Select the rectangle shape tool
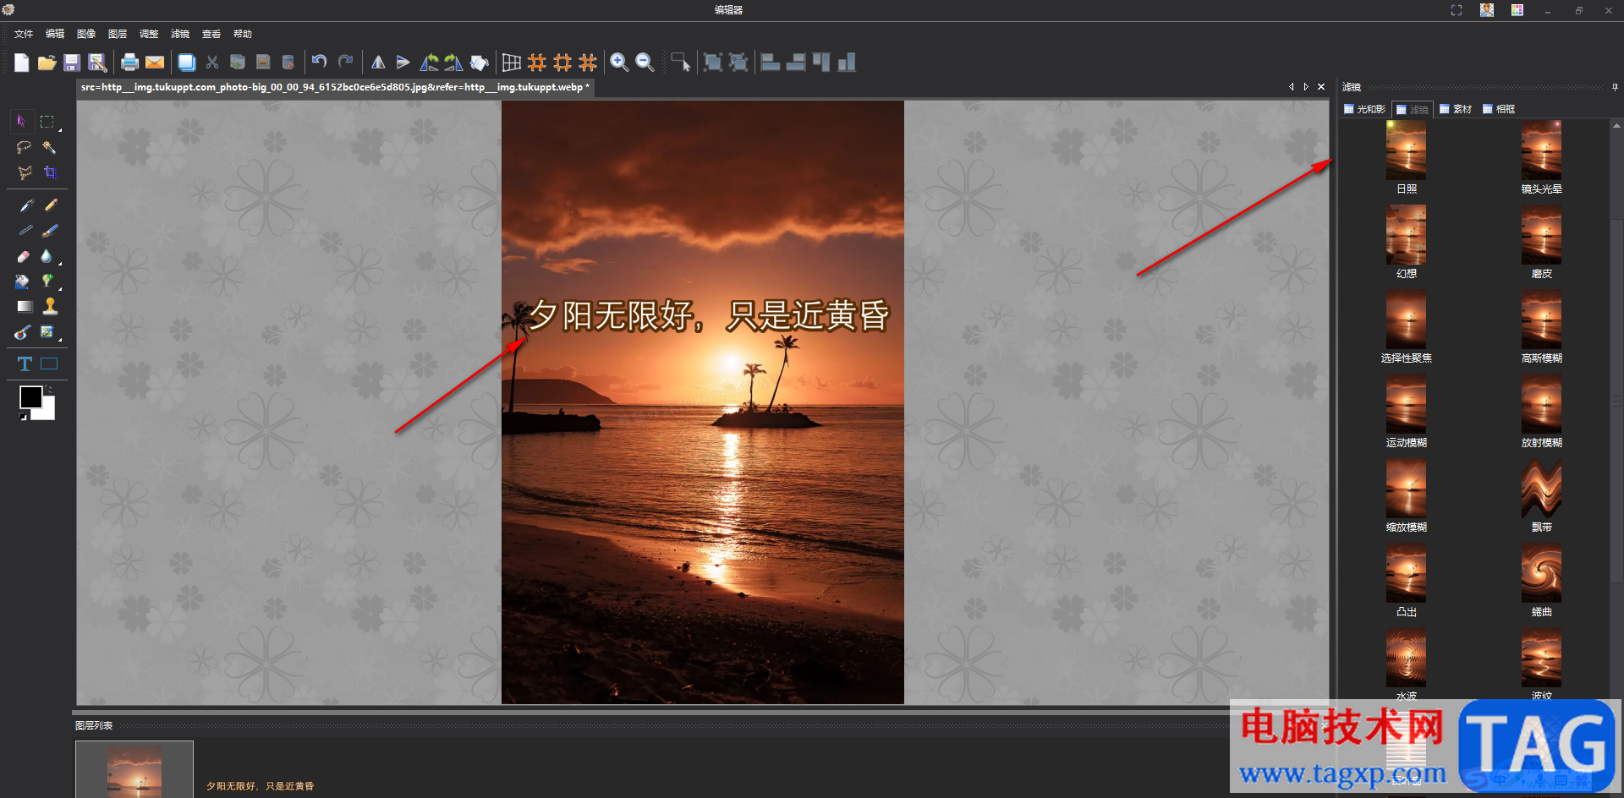Image resolution: width=1624 pixels, height=798 pixels. [x=50, y=364]
